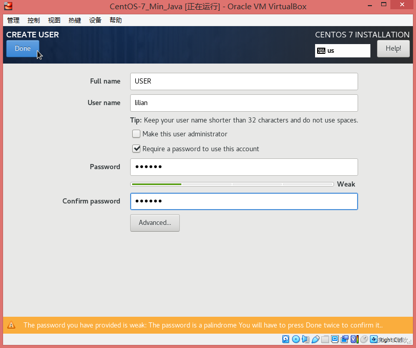The height and width of the screenshot is (348, 416).
Task: Click the optical drive status icon
Action: [x=296, y=339]
